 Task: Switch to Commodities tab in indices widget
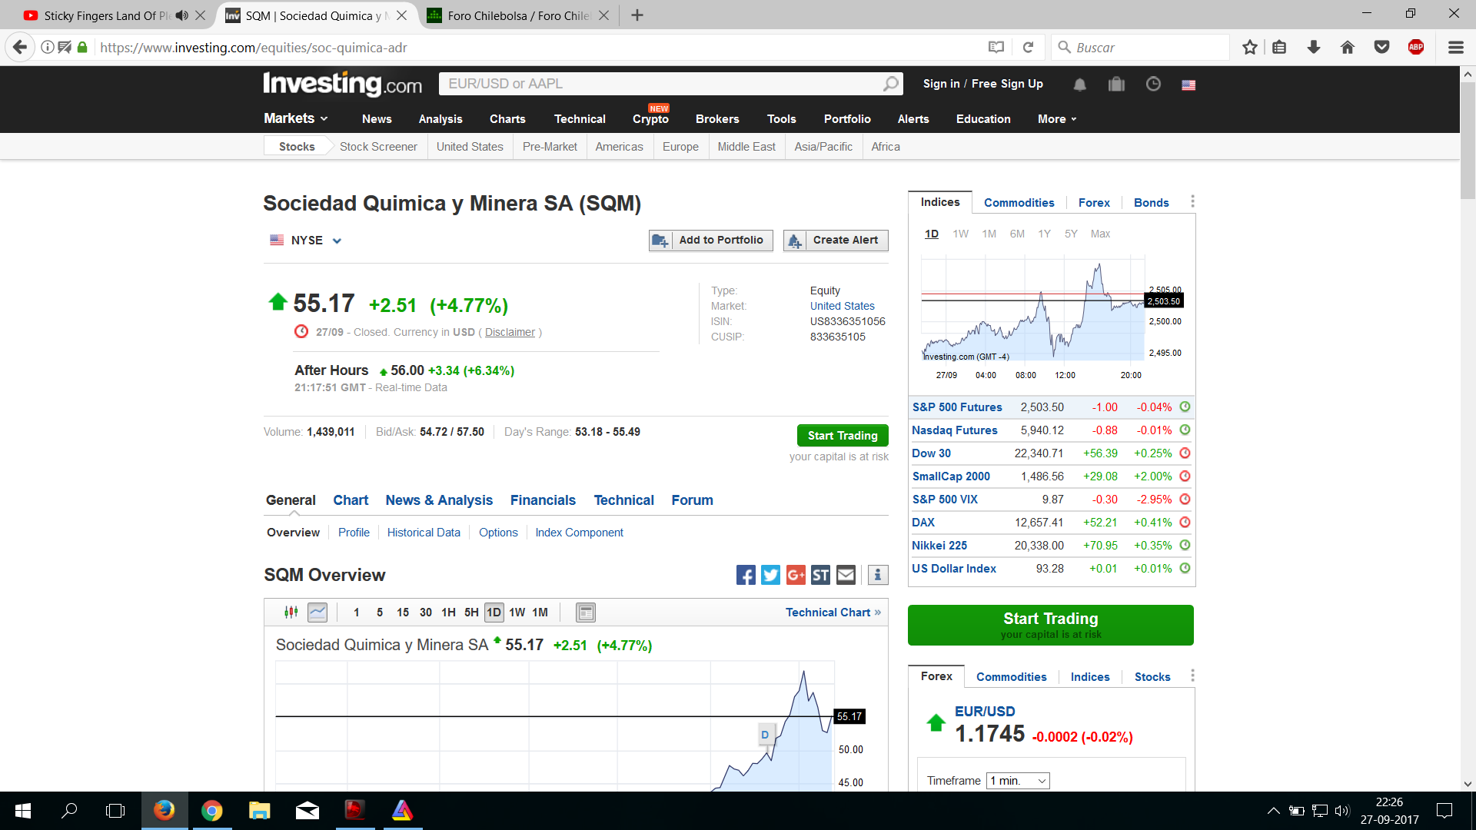click(1019, 203)
